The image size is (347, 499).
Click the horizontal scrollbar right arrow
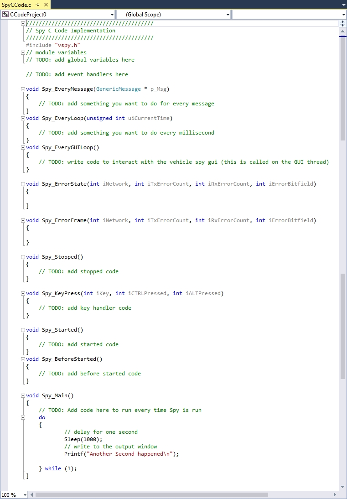click(x=335, y=495)
